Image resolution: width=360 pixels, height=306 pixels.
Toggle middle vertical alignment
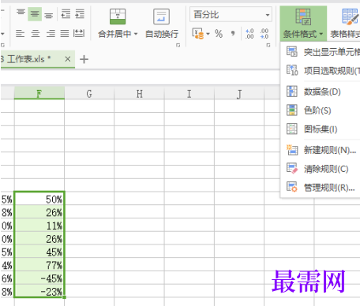35,13
